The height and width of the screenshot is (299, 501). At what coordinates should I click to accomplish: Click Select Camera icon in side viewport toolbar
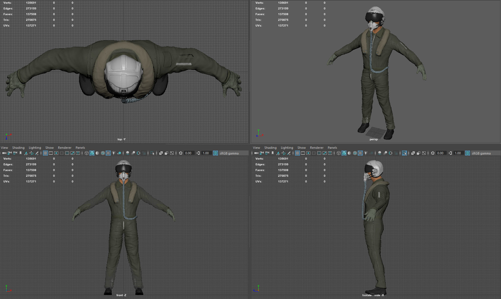pyautogui.click(x=256, y=153)
